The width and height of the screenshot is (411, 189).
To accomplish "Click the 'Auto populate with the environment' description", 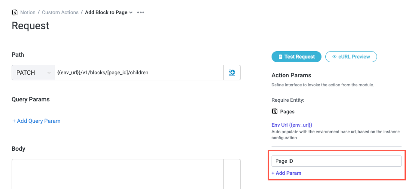I will tap(336, 134).
